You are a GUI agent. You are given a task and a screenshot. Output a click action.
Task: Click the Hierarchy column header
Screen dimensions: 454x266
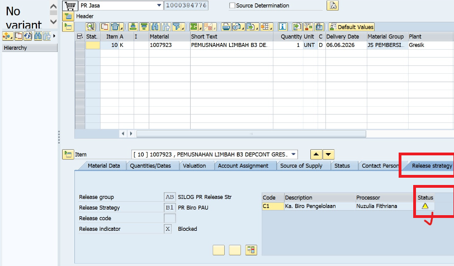point(30,47)
